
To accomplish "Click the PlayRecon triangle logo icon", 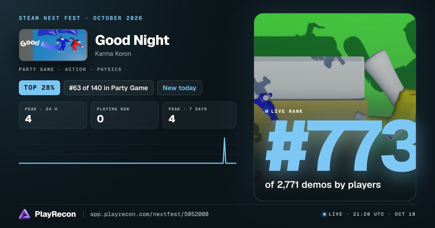I will tap(25, 214).
